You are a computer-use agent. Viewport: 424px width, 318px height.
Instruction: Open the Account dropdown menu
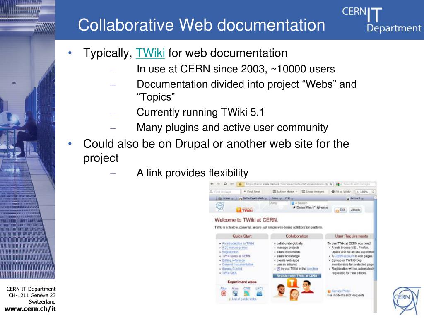(355, 198)
